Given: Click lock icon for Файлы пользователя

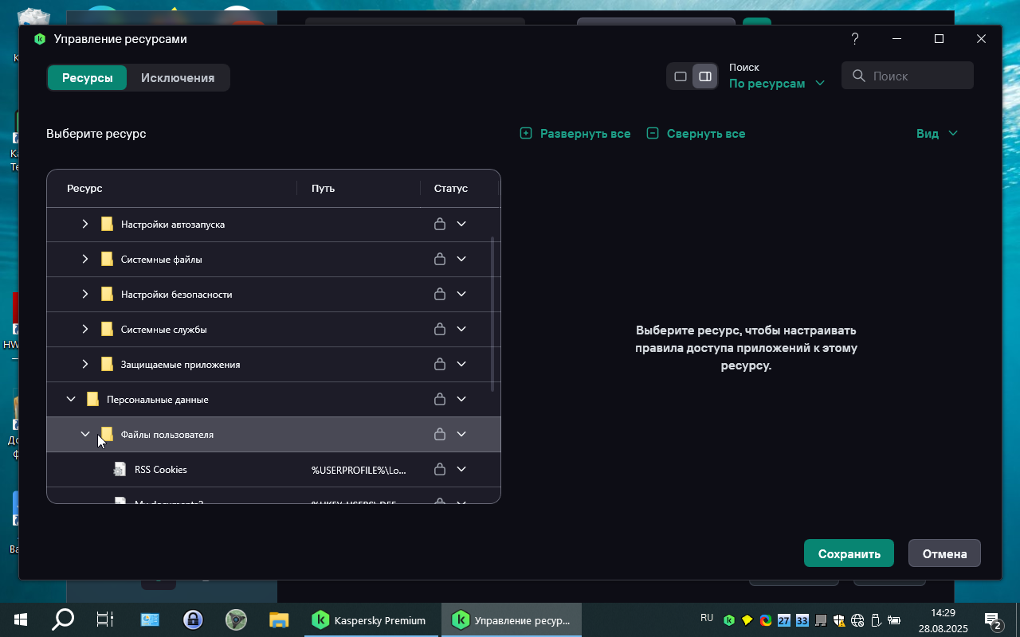Looking at the screenshot, I should tap(439, 435).
